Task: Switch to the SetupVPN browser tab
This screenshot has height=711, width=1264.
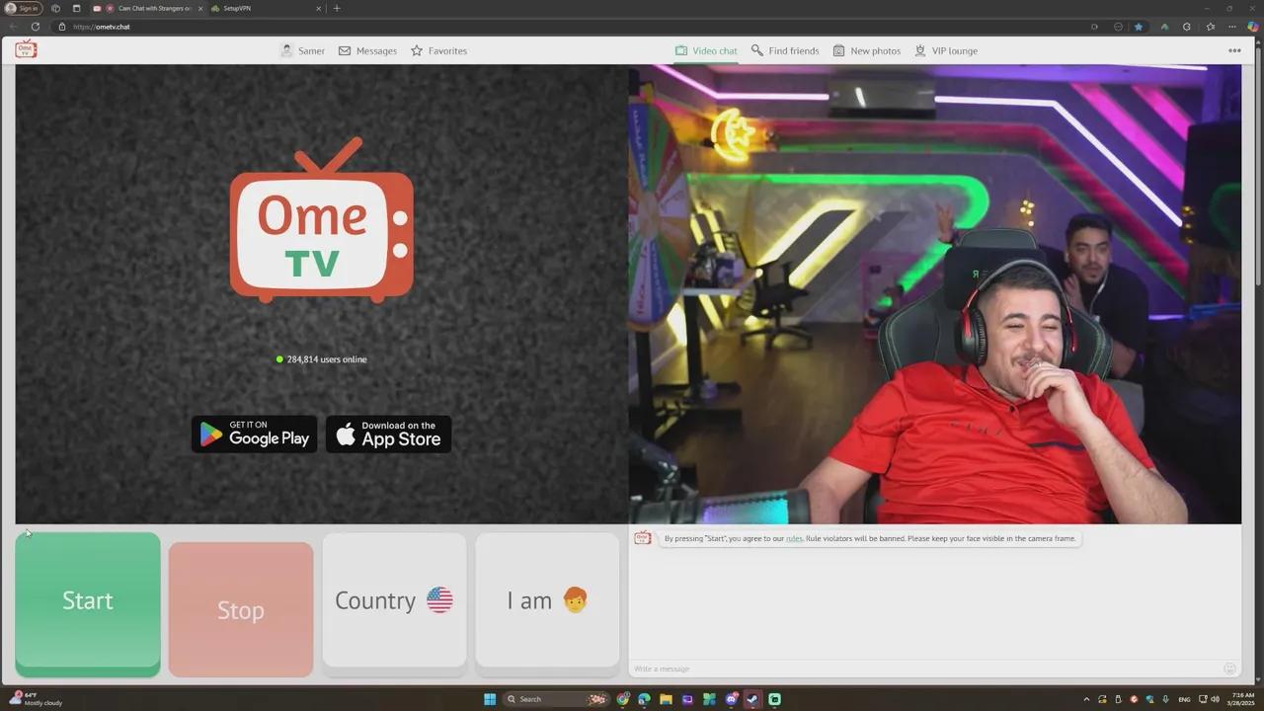Action: coord(267,8)
